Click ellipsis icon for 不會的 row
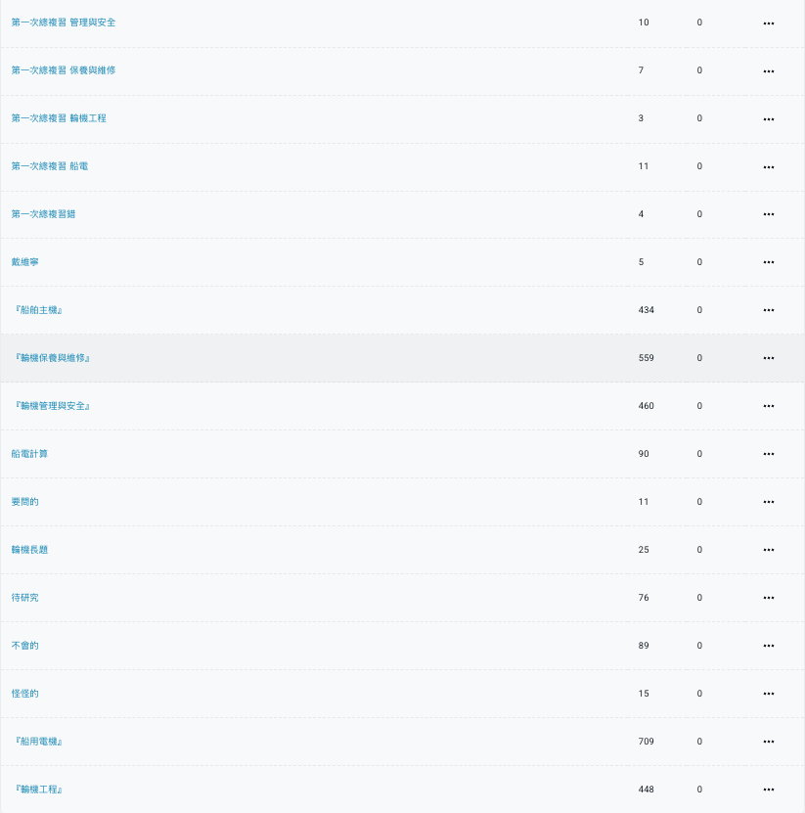Screen dimensions: 805x813 (x=768, y=646)
